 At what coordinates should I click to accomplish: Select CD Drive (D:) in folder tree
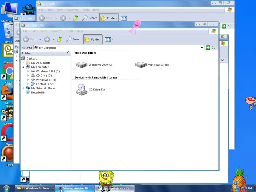pos(44,75)
